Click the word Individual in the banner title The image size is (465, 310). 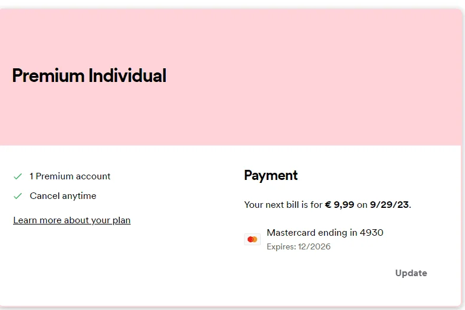coord(128,75)
